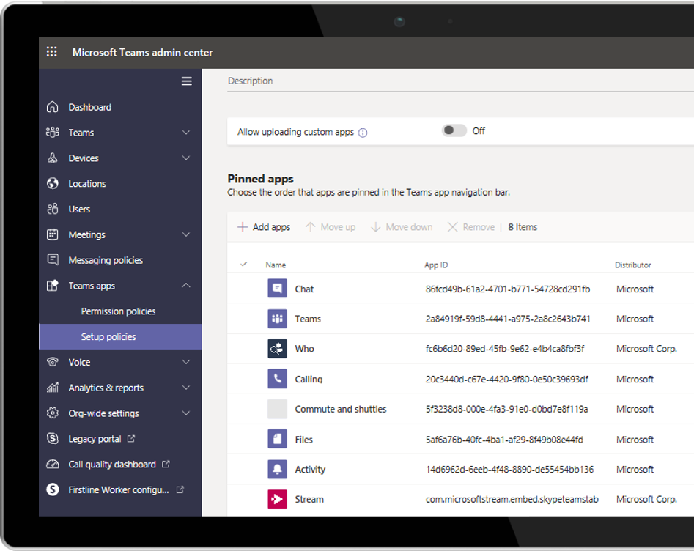Click the Who row Microsoft Corp. distributor

click(x=646, y=349)
